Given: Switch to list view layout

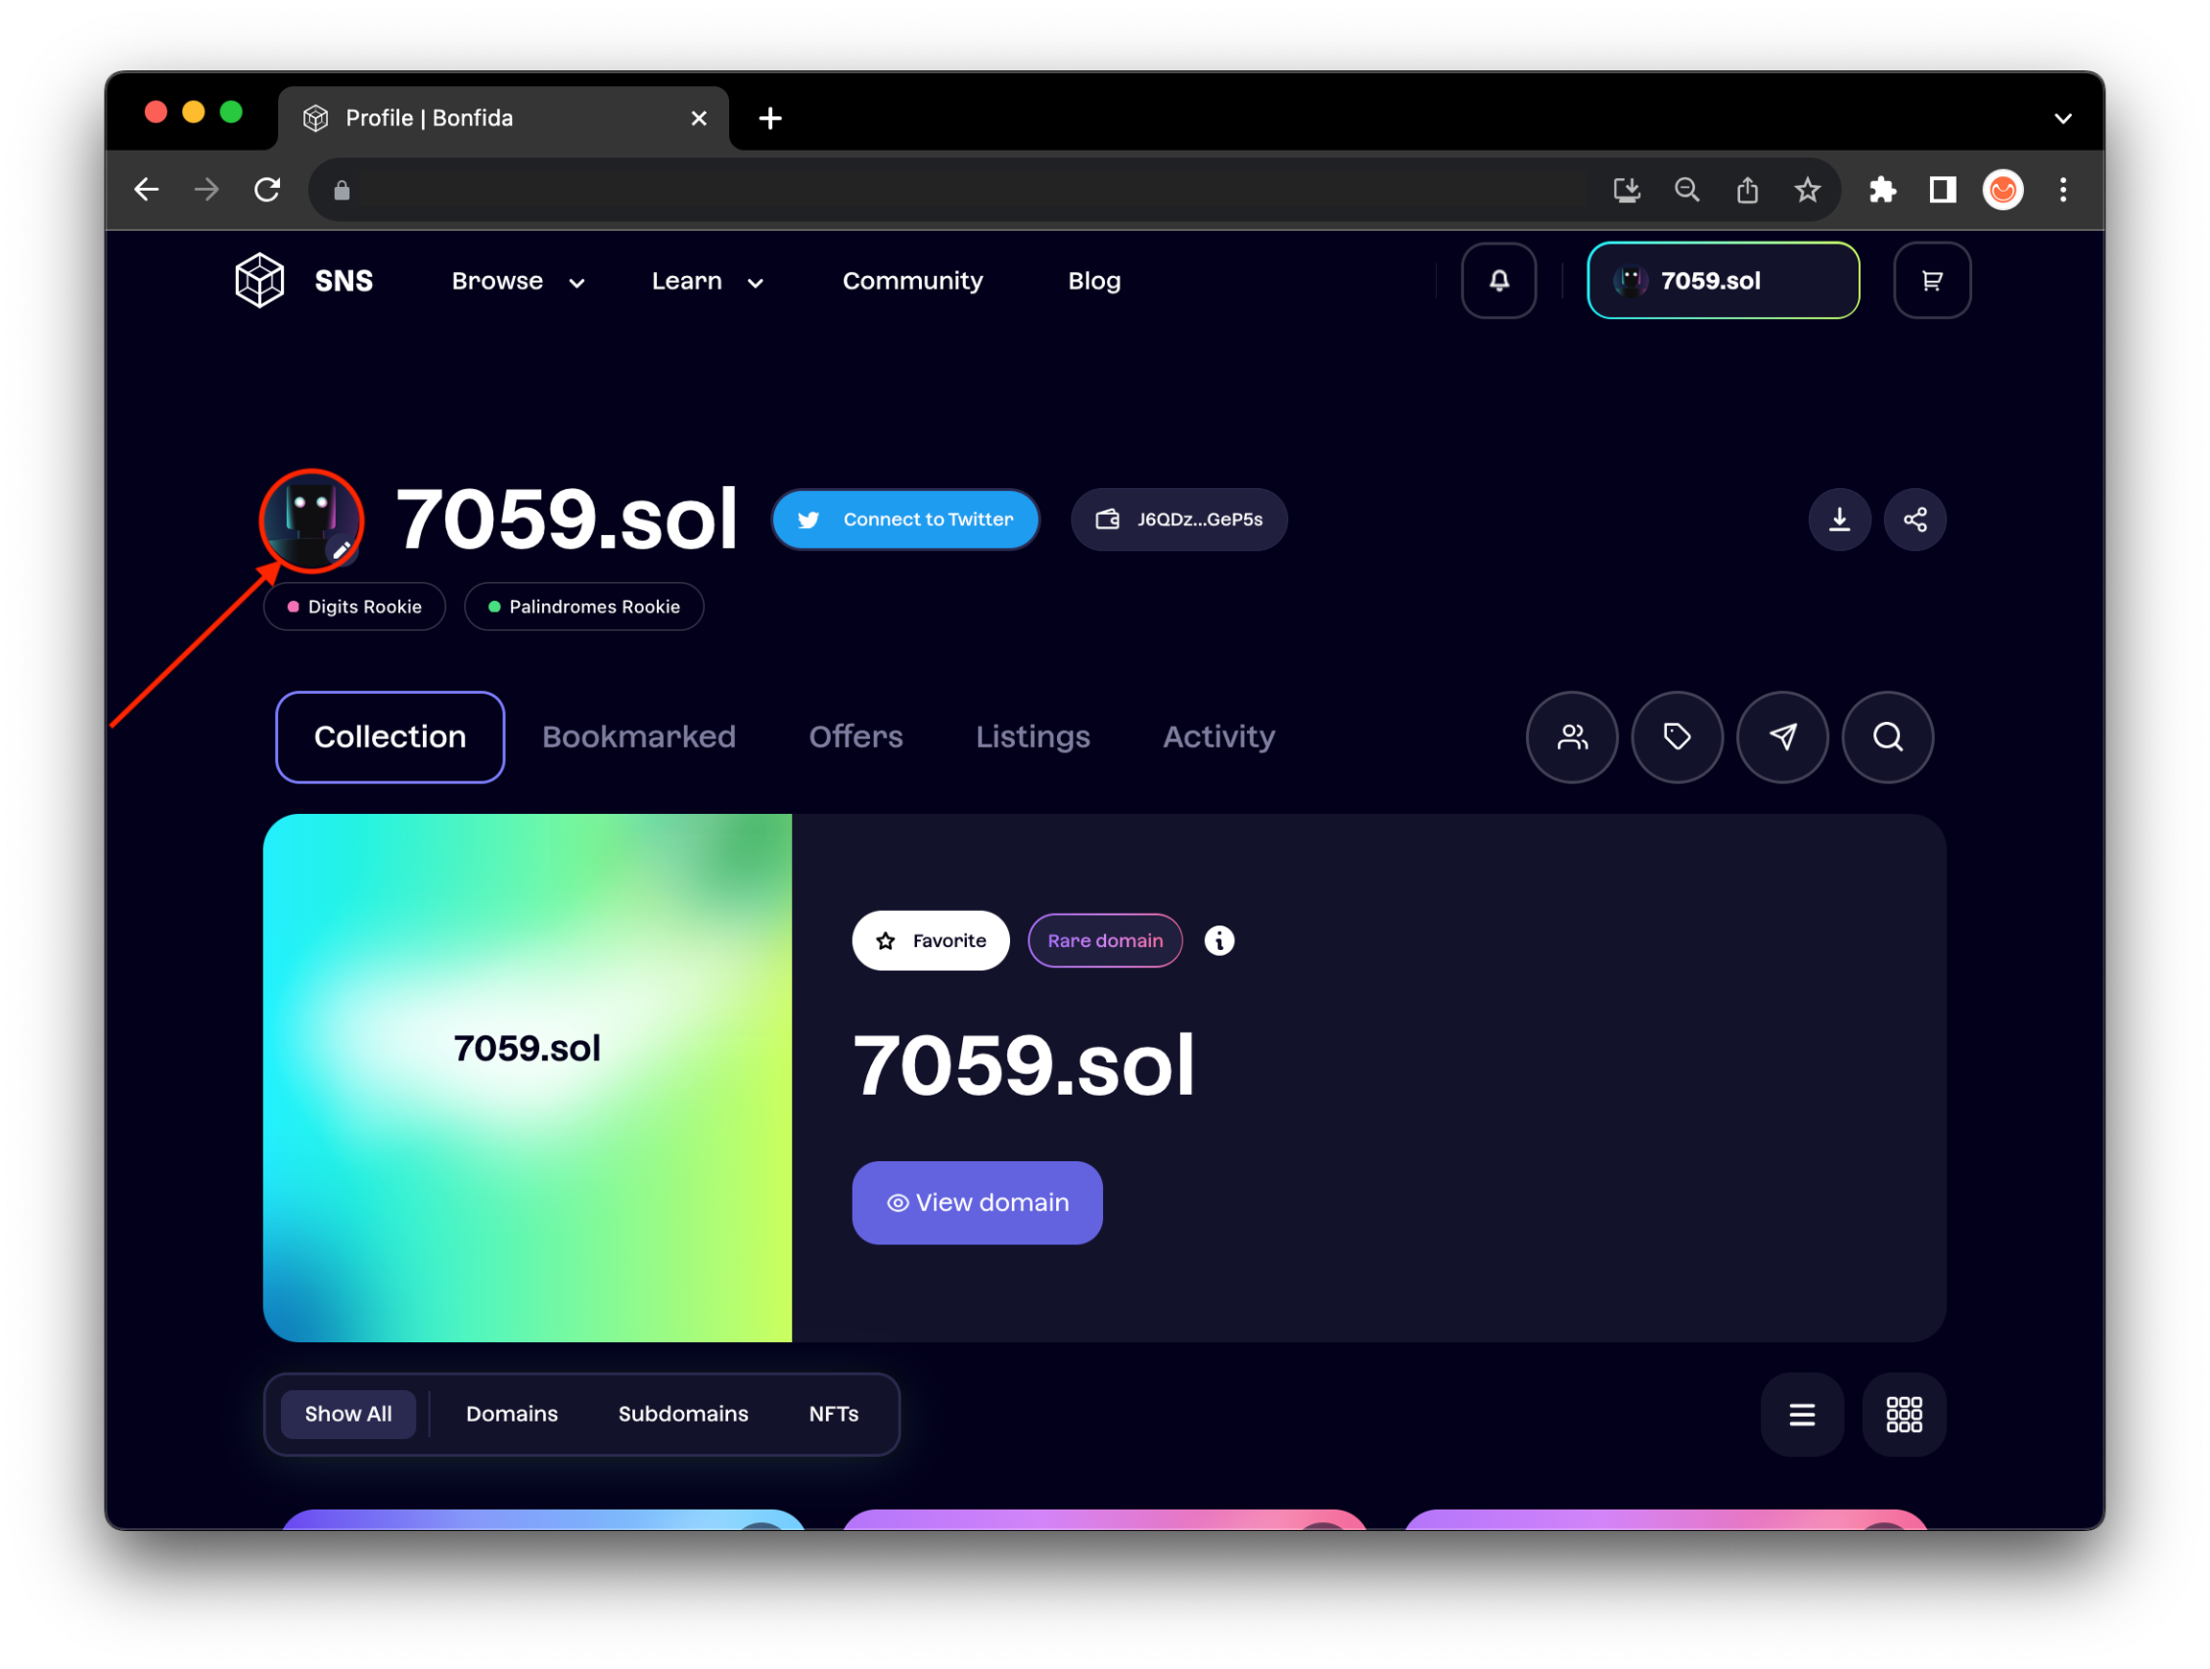Looking at the screenshot, I should pyautogui.click(x=1801, y=1414).
